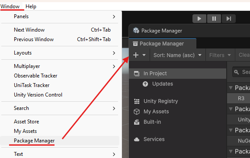Viewport: 250px width, 158px height.
Task: Open the Filters dropdown
Action: click(220, 55)
